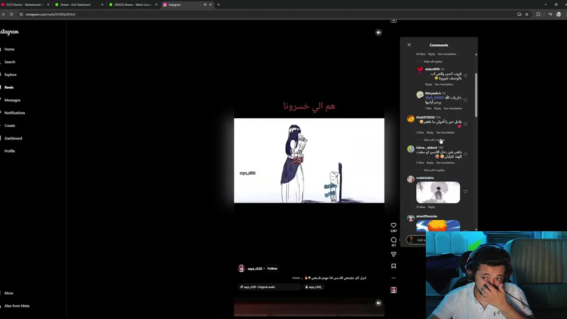Expand caption with more link
Screen dimensions: 567x319
(296, 278)
